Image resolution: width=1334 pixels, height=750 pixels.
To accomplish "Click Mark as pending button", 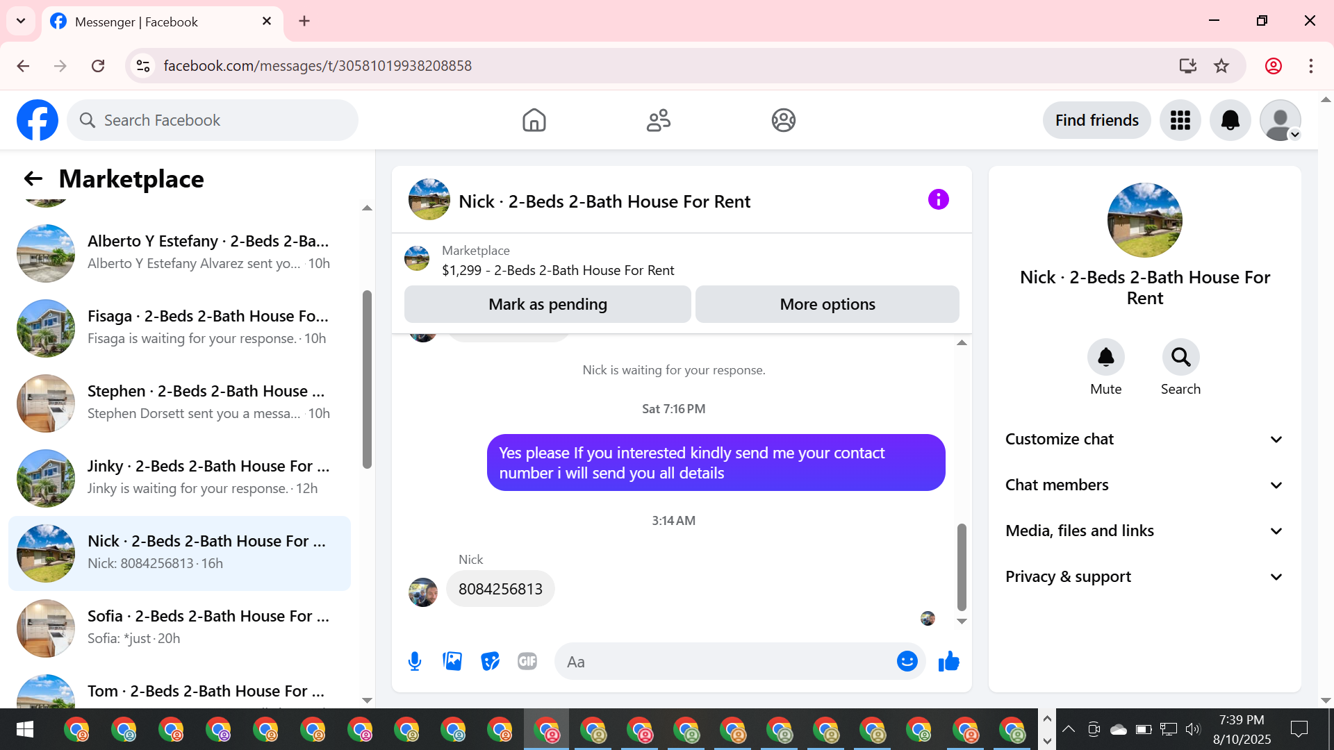I will click(547, 304).
